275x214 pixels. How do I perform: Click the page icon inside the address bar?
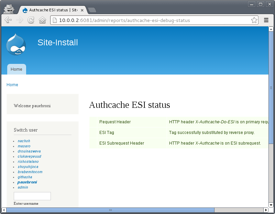[x=55, y=20]
